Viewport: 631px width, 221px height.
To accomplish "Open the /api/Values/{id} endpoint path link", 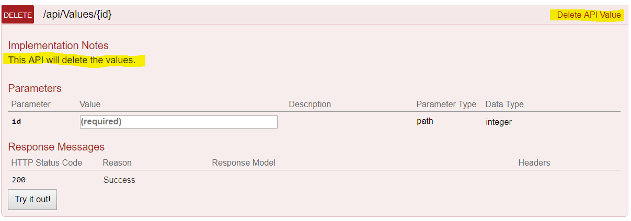I will click(x=77, y=15).
